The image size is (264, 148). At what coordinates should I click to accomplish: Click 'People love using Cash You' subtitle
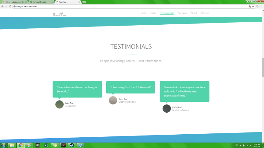click(131, 61)
